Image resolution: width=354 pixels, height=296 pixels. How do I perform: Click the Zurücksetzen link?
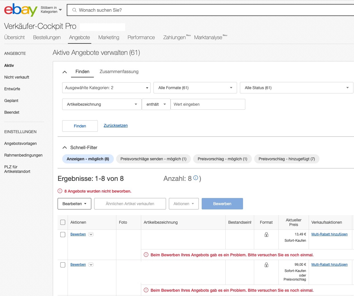point(116,125)
